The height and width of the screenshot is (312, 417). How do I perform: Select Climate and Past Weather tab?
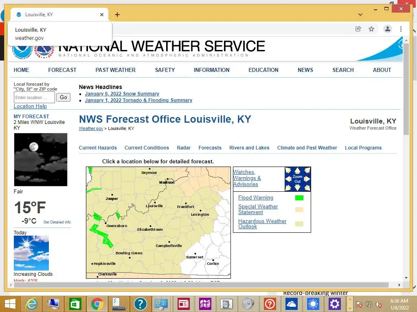tap(307, 148)
